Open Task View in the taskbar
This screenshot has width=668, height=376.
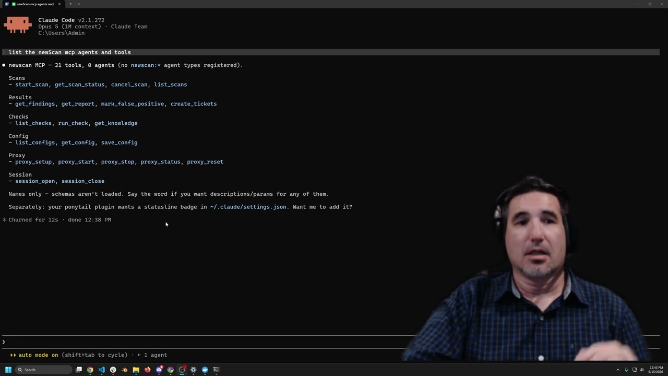pos(79,370)
